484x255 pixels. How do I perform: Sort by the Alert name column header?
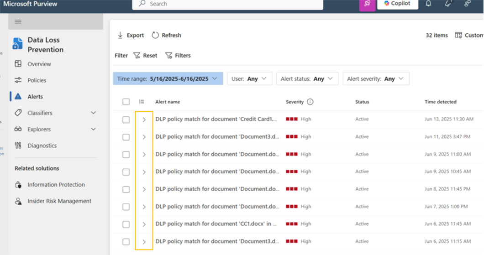[168, 102]
